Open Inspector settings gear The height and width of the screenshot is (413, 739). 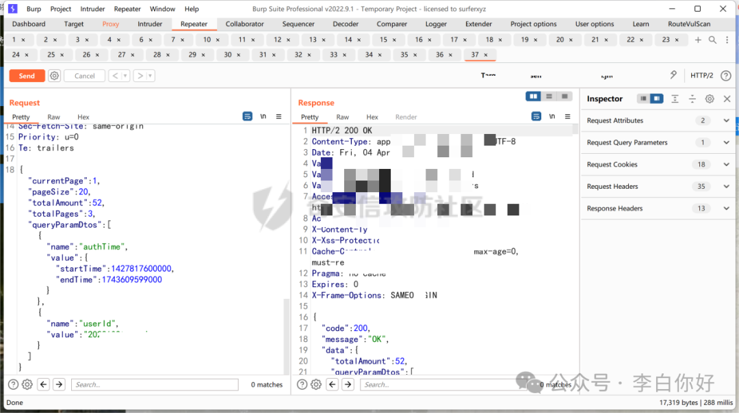710,99
